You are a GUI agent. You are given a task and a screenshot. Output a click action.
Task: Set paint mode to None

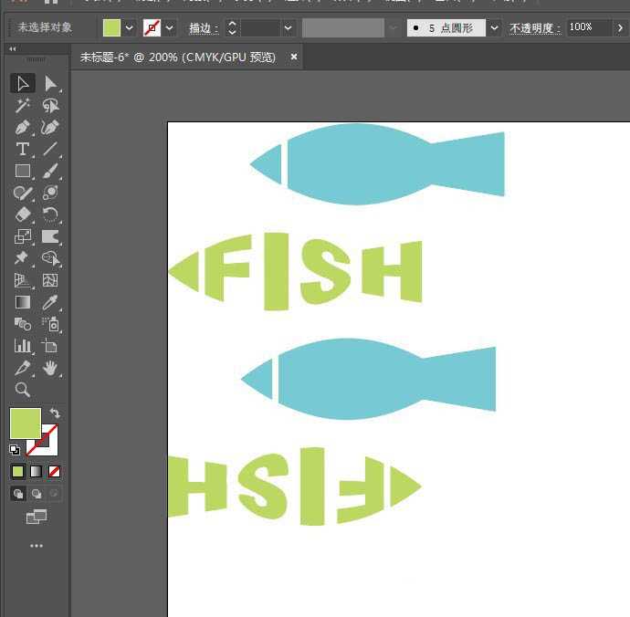tap(55, 472)
